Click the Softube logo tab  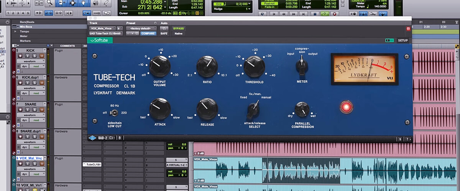click(x=100, y=40)
